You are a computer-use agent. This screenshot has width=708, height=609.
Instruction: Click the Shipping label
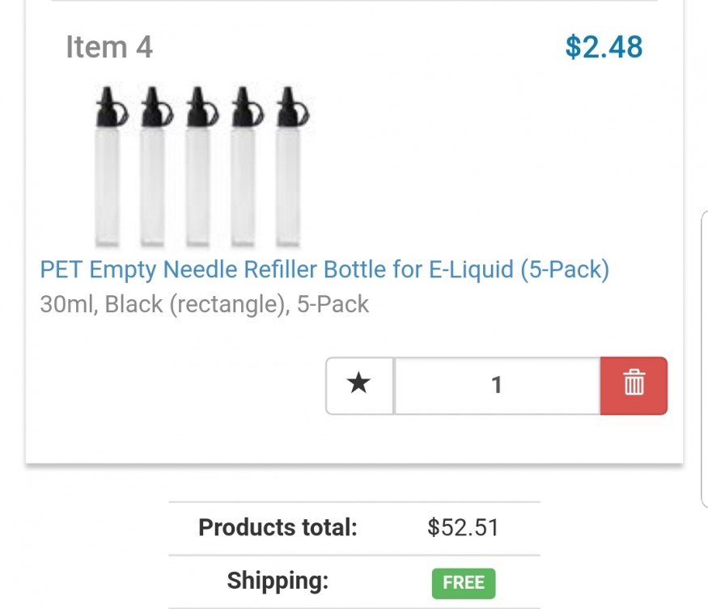(278, 581)
